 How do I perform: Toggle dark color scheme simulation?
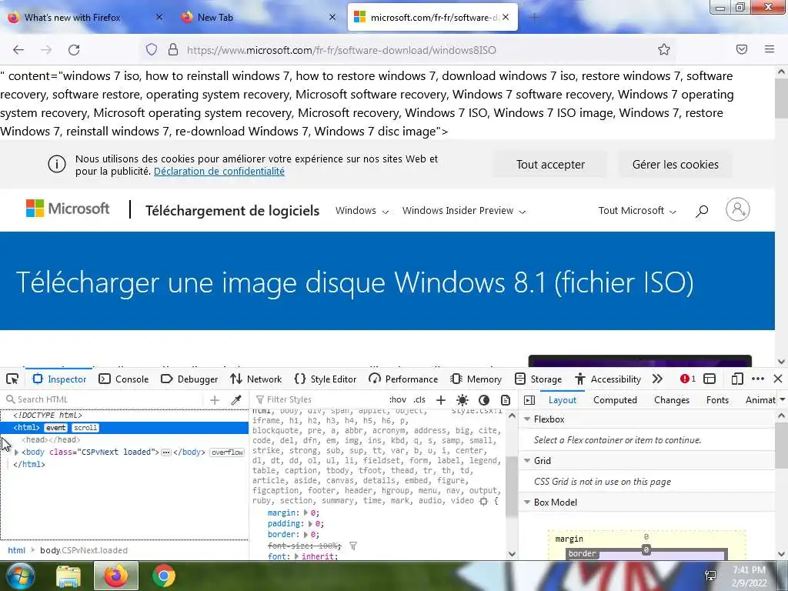coord(484,399)
